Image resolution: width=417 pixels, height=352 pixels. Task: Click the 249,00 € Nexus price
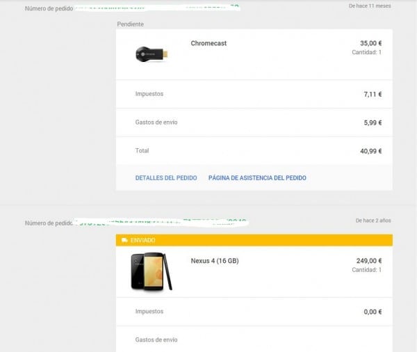click(369, 261)
